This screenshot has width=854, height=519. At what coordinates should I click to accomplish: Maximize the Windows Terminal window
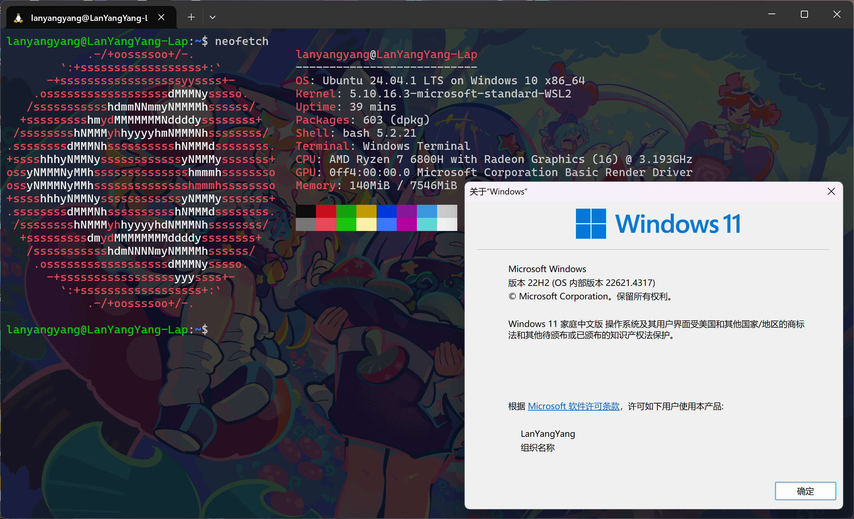point(804,14)
